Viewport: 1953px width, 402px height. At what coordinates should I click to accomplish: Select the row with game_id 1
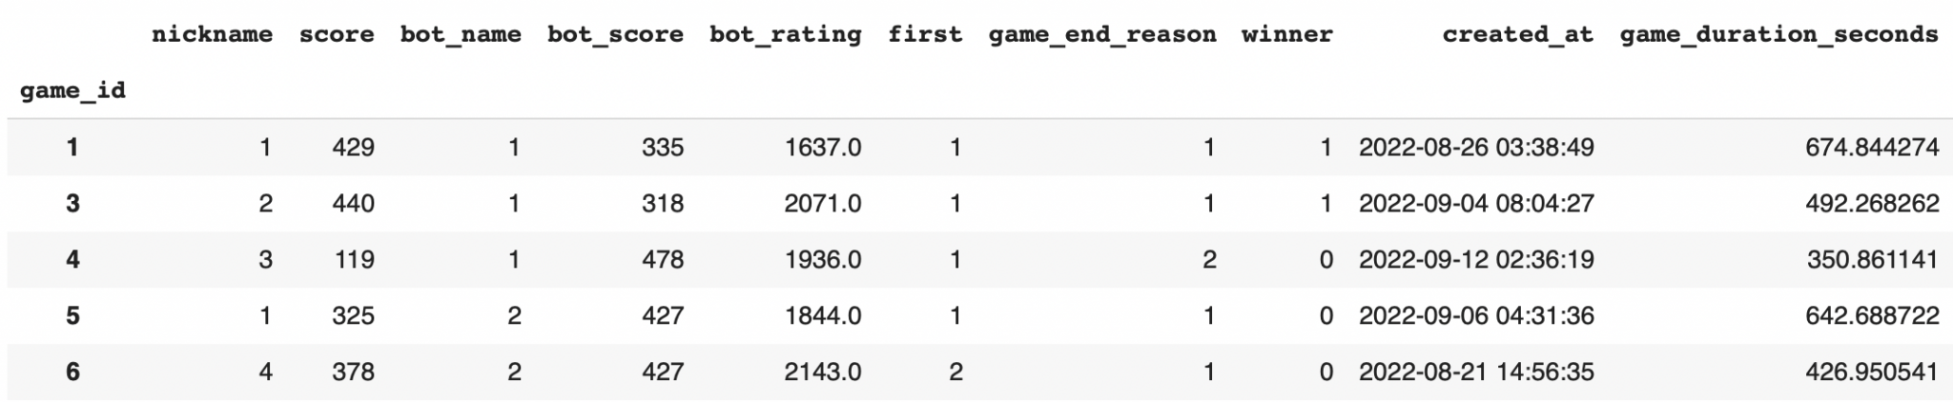(72, 148)
